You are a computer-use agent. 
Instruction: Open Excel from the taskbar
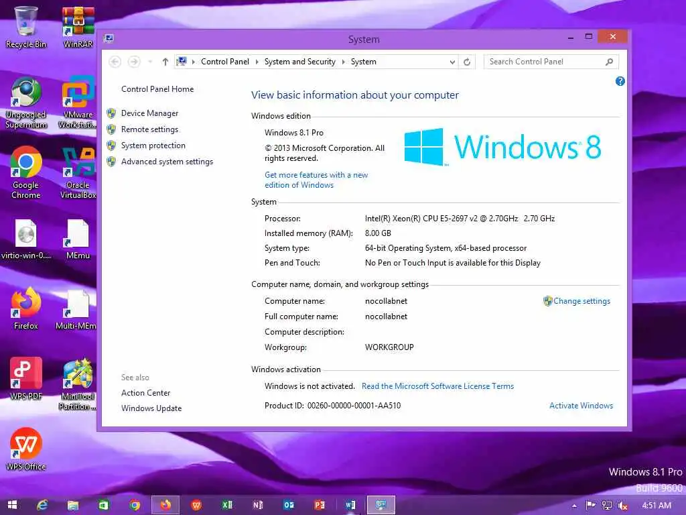(226, 505)
